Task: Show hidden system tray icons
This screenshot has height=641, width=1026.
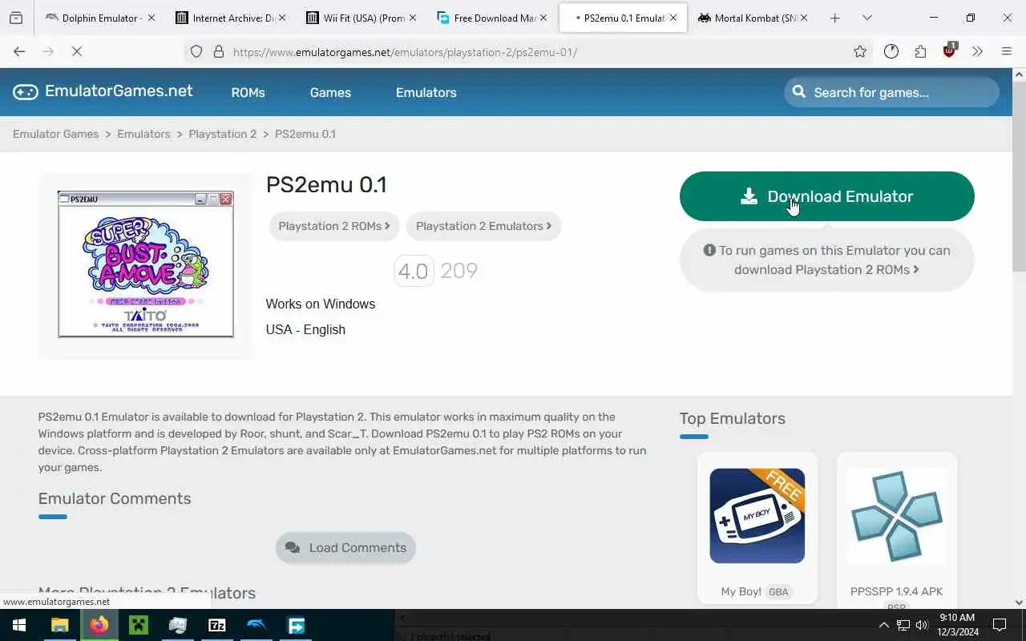Action: point(883,625)
